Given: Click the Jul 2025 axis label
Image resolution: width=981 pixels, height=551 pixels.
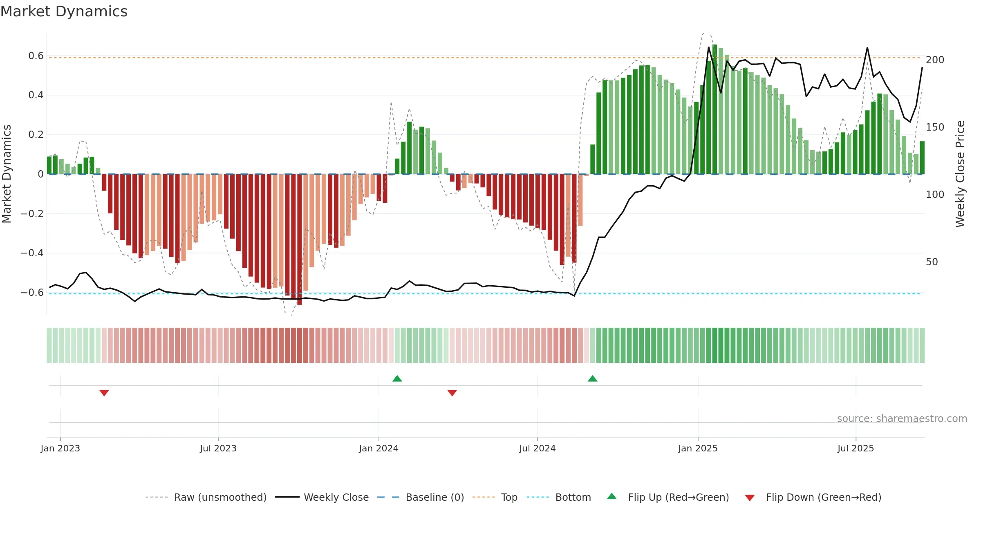Looking at the screenshot, I should pyautogui.click(x=856, y=448).
